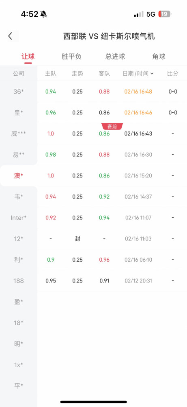Open the 总进球 tab
The height and width of the screenshot is (407, 187).
[x=115, y=57]
